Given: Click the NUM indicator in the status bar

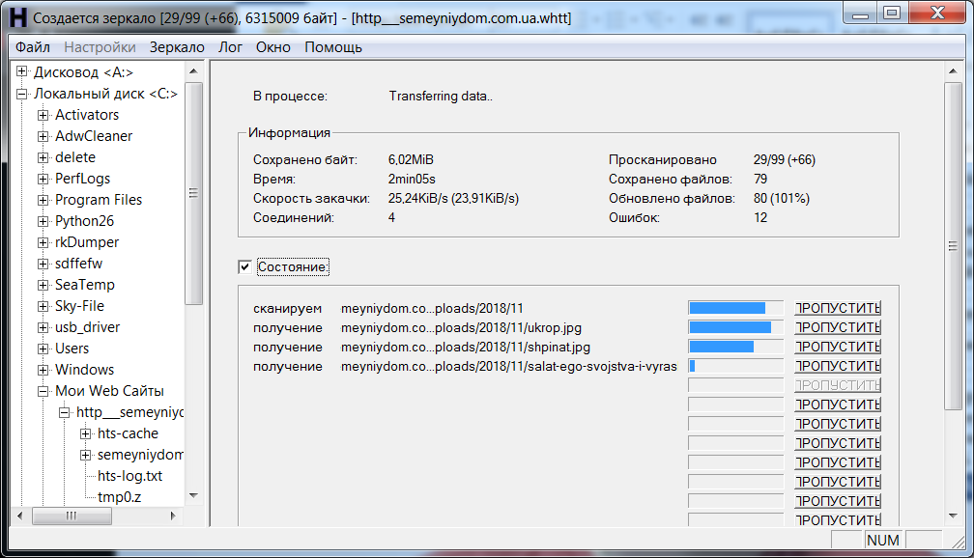Looking at the screenshot, I should (883, 540).
